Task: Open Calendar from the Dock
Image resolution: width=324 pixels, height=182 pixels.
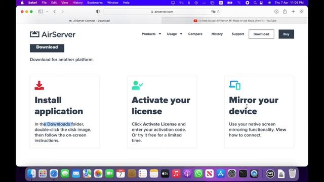Action: (x=120, y=173)
